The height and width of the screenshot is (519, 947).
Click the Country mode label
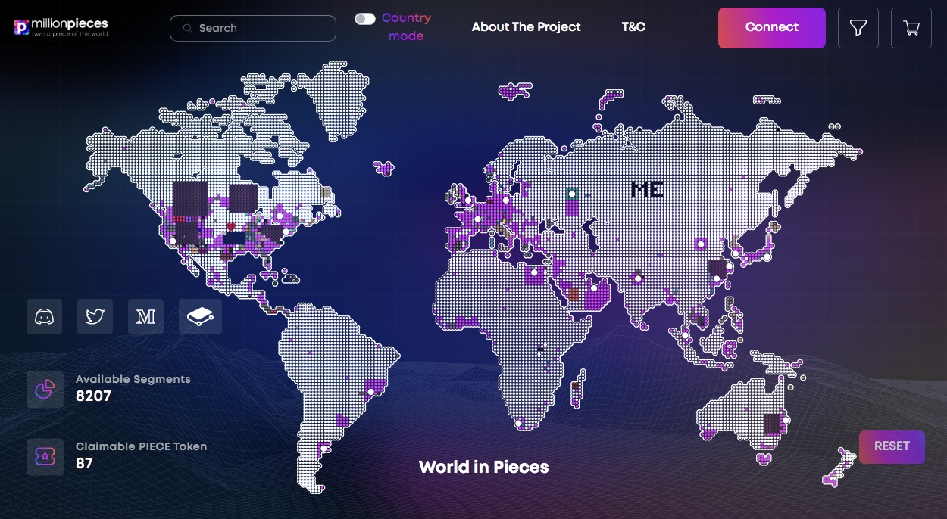click(406, 26)
